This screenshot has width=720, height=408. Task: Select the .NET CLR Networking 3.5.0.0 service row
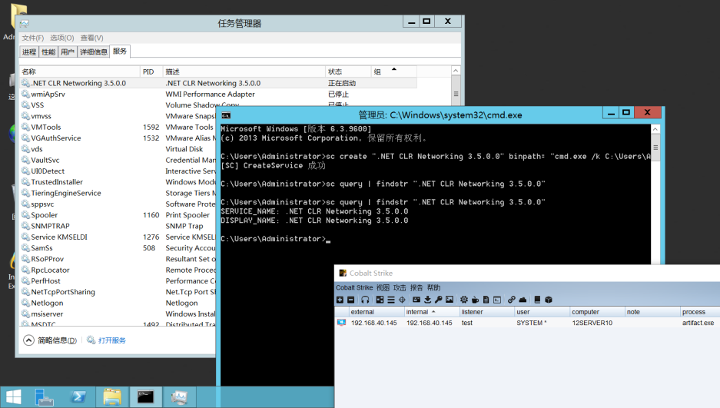click(218, 83)
